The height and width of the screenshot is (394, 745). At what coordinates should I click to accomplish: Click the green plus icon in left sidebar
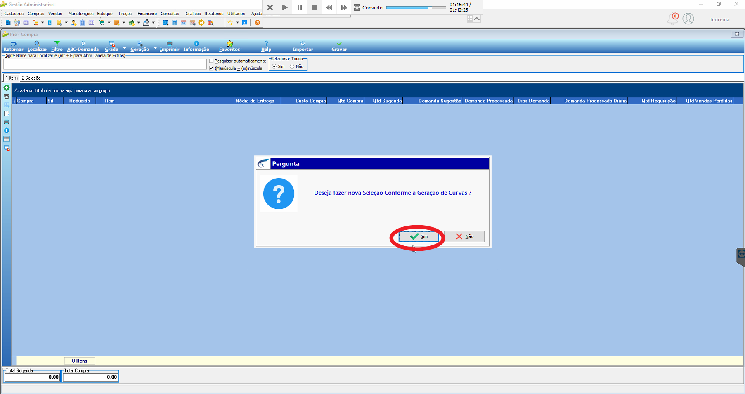tap(7, 88)
